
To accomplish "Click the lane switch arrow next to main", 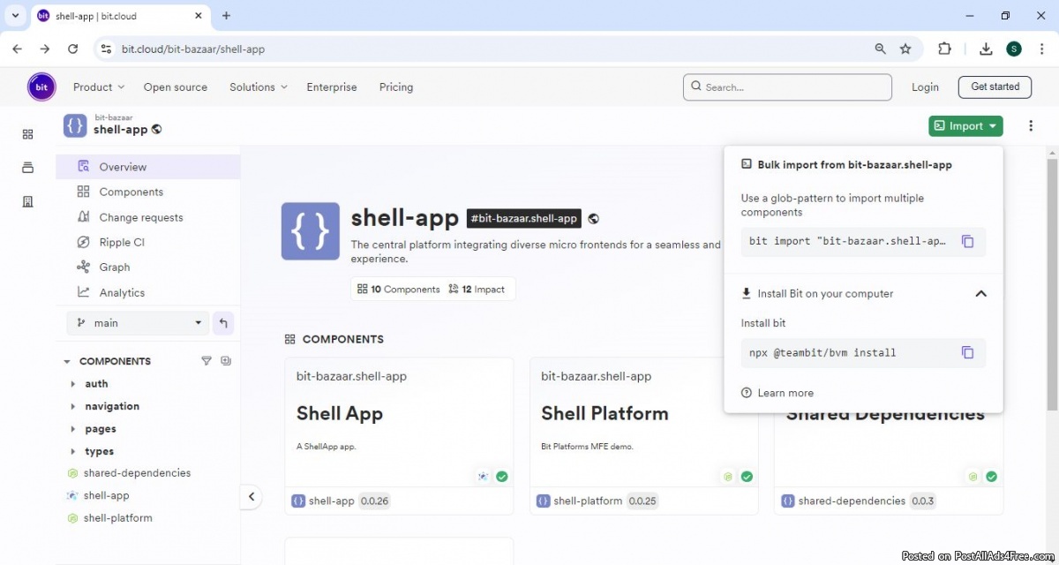I will (223, 323).
